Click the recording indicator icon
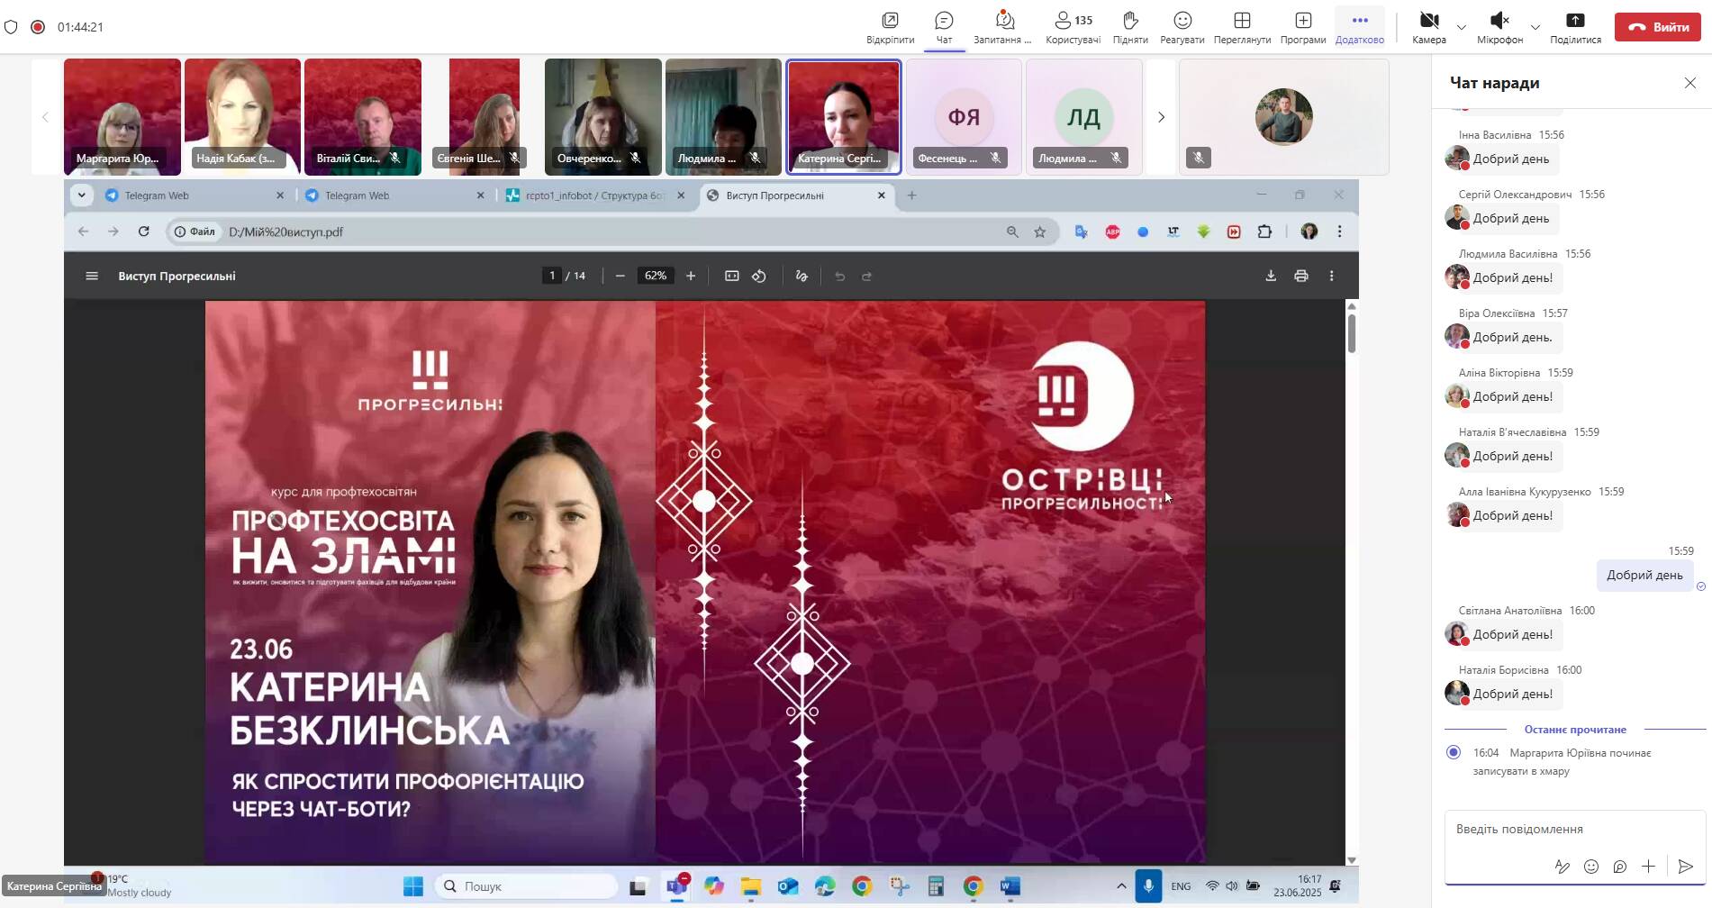Image resolution: width=1712 pixels, height=908 pixels. pyautogui.click(x=38, y=27)
